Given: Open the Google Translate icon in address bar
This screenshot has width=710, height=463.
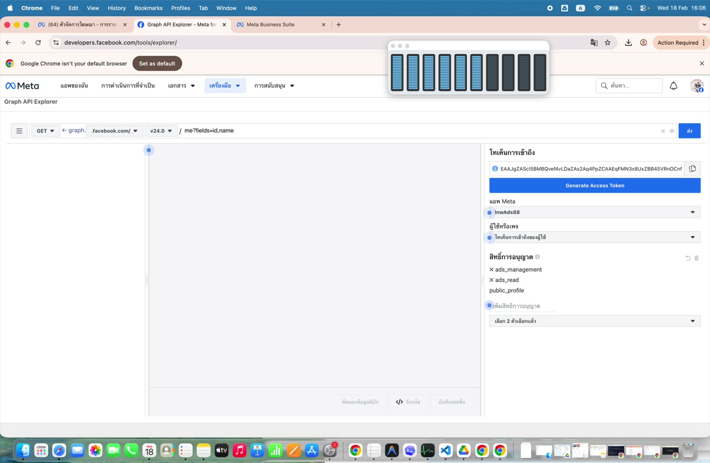Looking at the screenshot, I should (594, 43).
